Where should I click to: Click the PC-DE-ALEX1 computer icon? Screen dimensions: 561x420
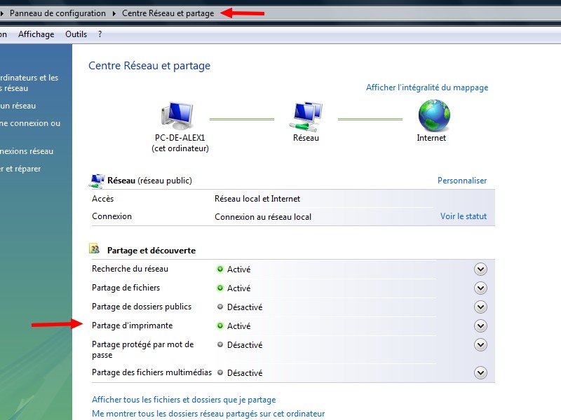click(x=177, y=116)
